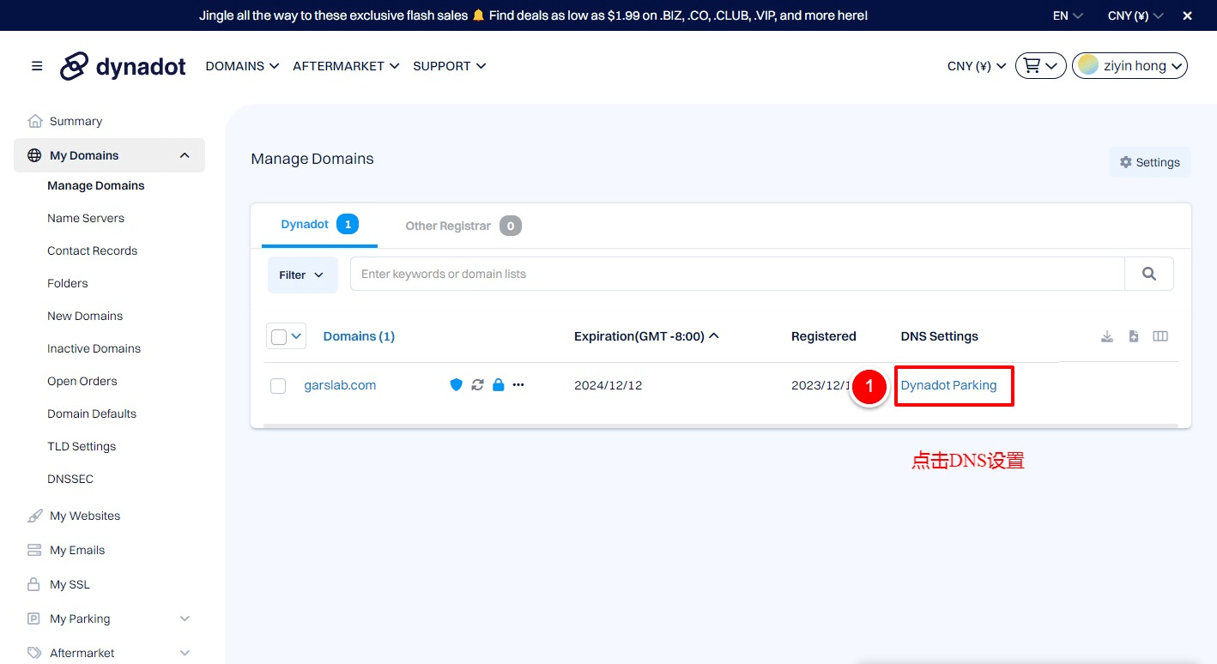This screenshot has height=664, width=1217.
Task: Click the blue lock icon for garslab.com
Action: pos(499,385)
